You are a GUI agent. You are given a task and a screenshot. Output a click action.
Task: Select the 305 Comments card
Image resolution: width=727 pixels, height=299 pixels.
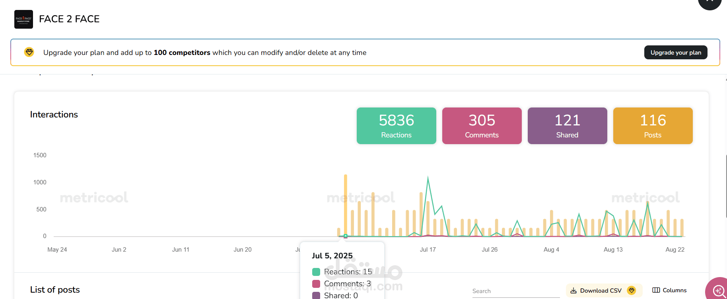pyautogui.click(x=482, y=126)
